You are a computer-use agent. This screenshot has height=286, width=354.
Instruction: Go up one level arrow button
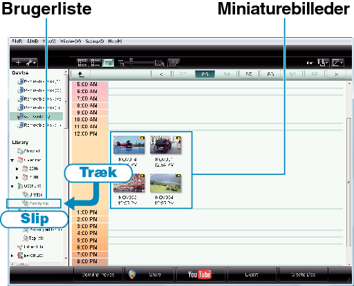pyautogui.click(x=81, y=74)
